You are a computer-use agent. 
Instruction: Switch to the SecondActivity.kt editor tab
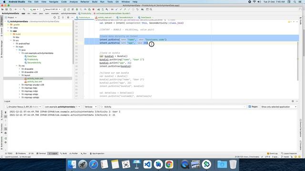[126, 18]
